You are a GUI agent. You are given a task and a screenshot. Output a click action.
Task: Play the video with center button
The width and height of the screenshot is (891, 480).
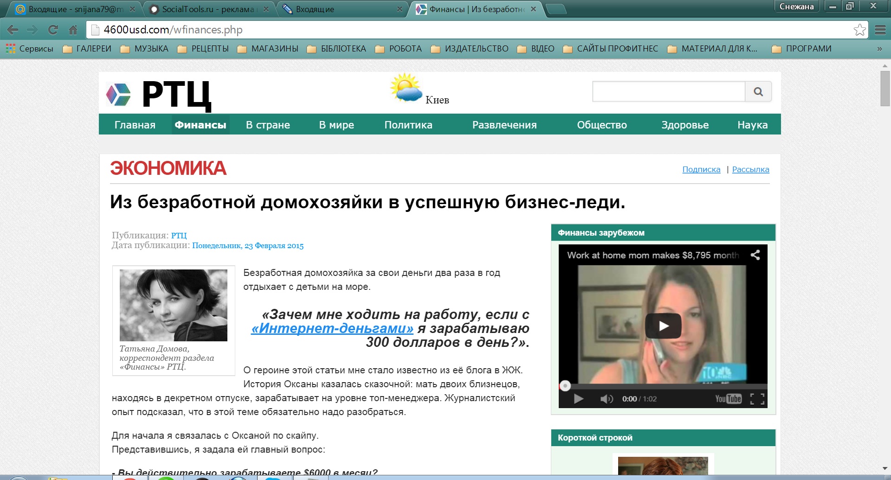click(663, 326)
